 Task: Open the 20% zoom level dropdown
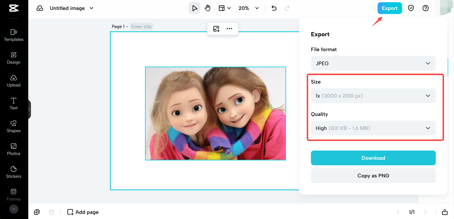click(249, 8)
